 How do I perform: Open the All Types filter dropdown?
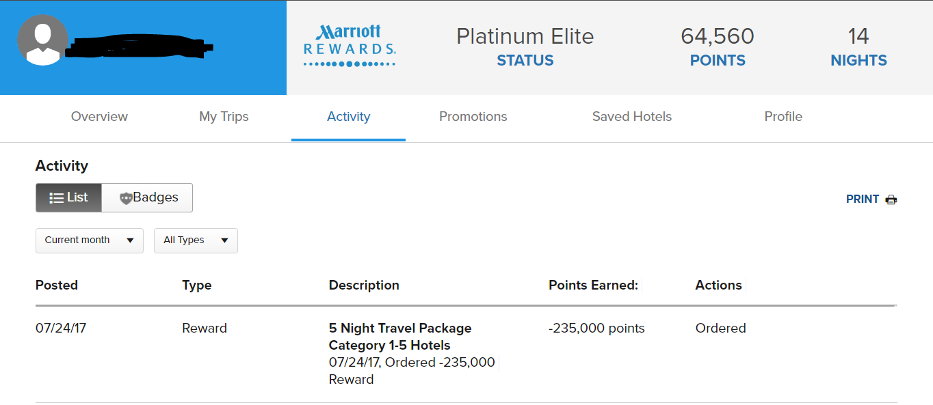196,240
